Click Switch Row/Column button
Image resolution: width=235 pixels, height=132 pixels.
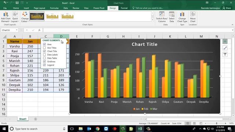coord(162,17)
